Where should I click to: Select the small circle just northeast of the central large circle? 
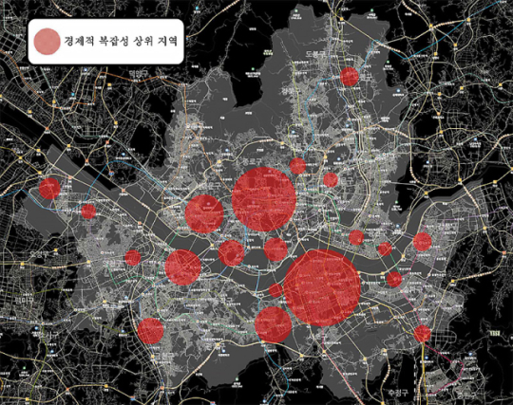(297, 166)
